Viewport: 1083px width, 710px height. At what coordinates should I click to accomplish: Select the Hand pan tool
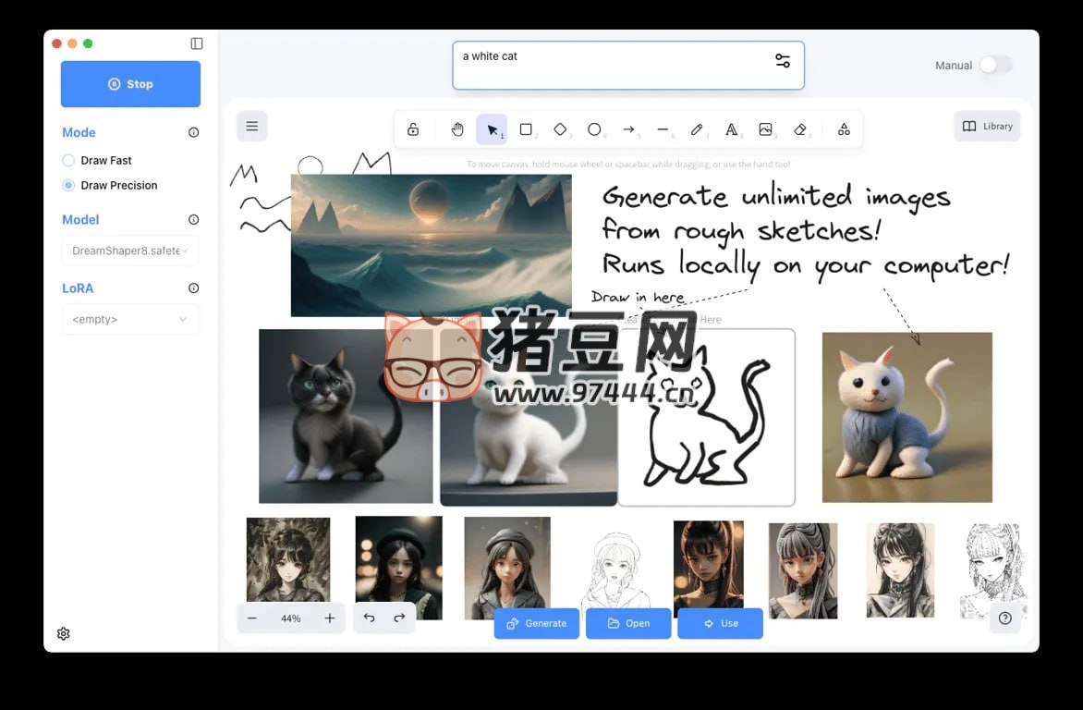tap(457, 129)
